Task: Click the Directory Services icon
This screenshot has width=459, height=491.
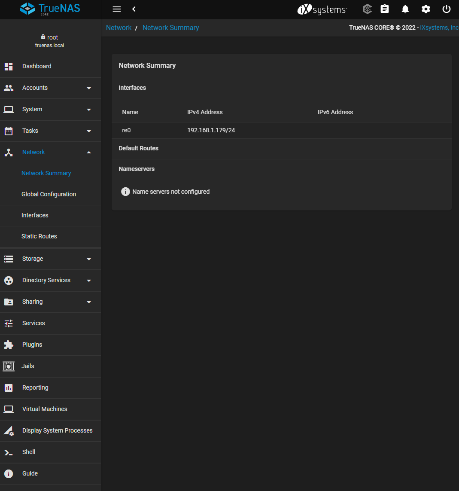Action: pyautogui.click(x=9, y=281)
